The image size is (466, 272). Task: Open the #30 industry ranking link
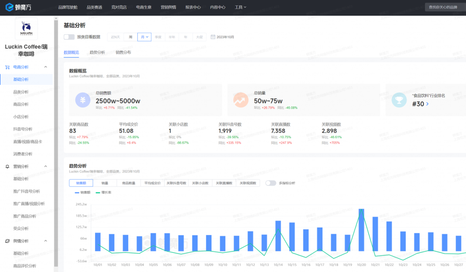pos(420,104)
